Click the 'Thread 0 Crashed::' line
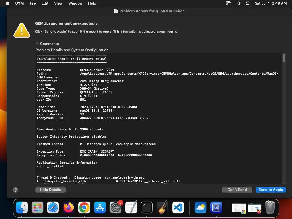 click(x=90, y=177)
